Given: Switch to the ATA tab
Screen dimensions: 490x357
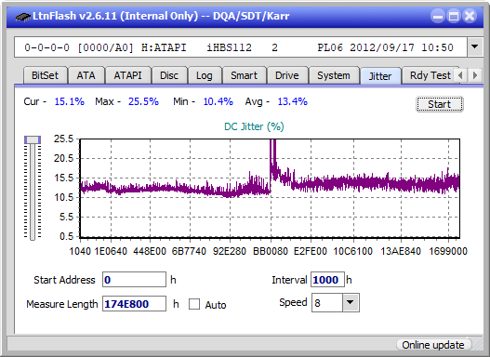Looking at the screenshot, I should pos(86,75).
